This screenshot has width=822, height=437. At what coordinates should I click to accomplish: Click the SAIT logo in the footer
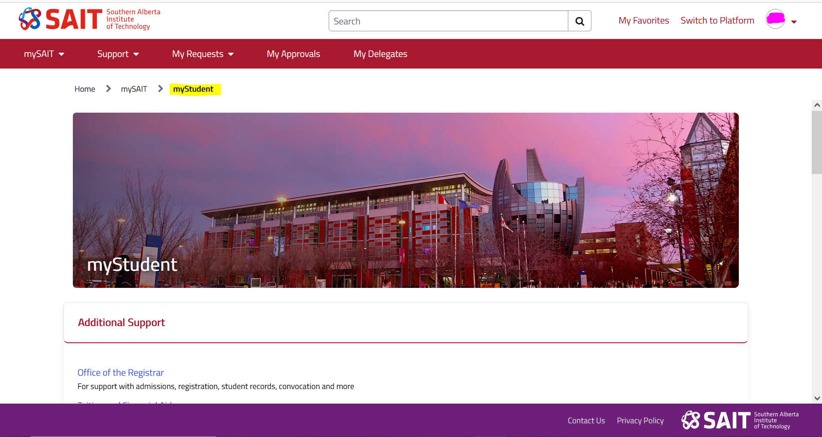[x=740, y=420]
